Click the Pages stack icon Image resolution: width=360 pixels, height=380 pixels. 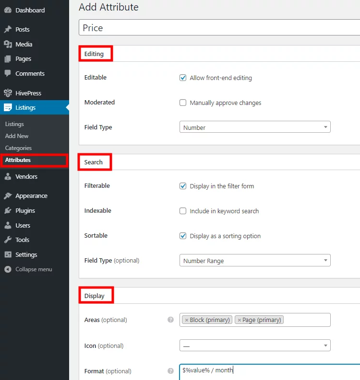coord(8,58)
